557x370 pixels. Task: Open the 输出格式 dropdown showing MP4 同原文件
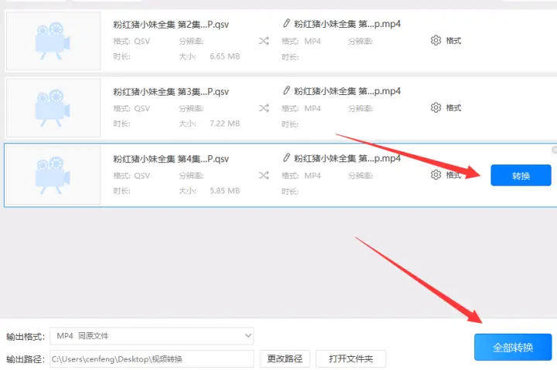(152, 336)
